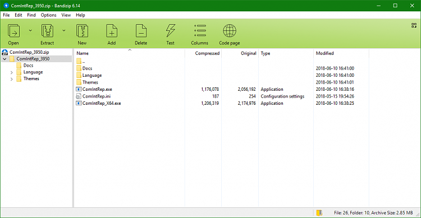421x218 pixels.
Task: Select Docs folder in the tree panel
Action: [28, 65]
